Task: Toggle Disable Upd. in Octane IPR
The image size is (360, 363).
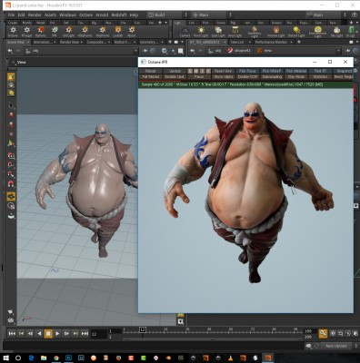Action: 175,77
